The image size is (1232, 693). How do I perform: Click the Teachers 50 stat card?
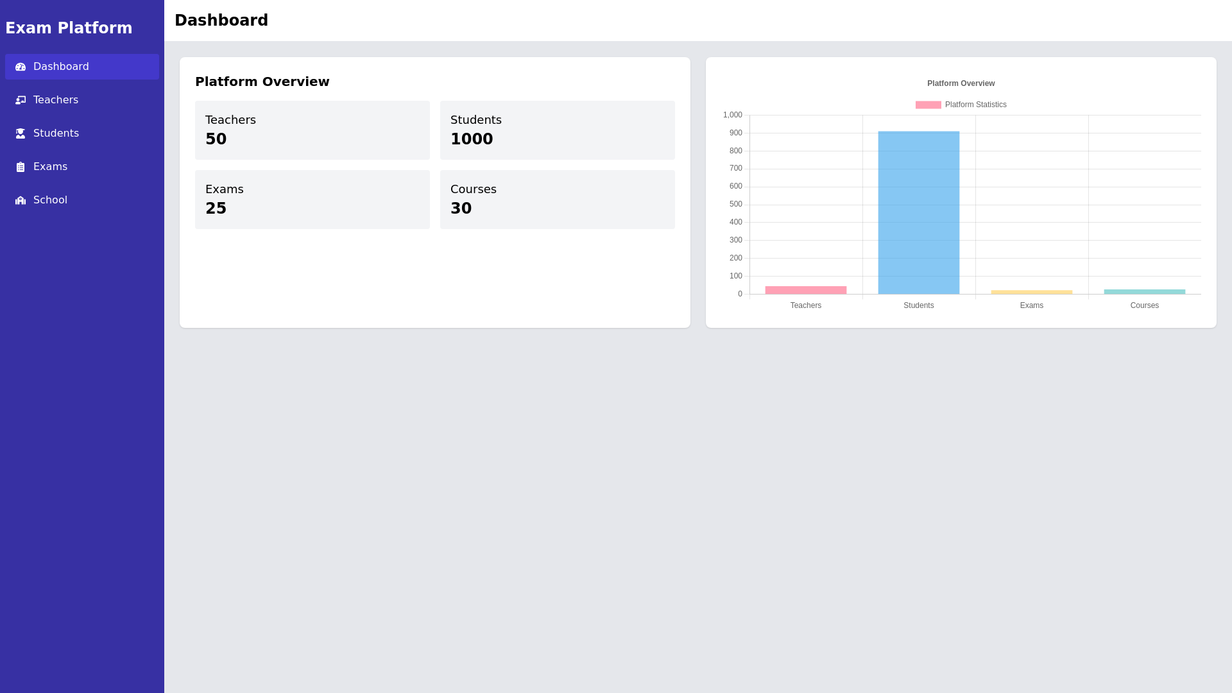point(312,130)
